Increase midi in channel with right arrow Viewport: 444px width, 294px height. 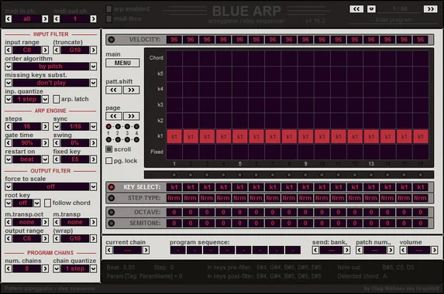[45, 19]
